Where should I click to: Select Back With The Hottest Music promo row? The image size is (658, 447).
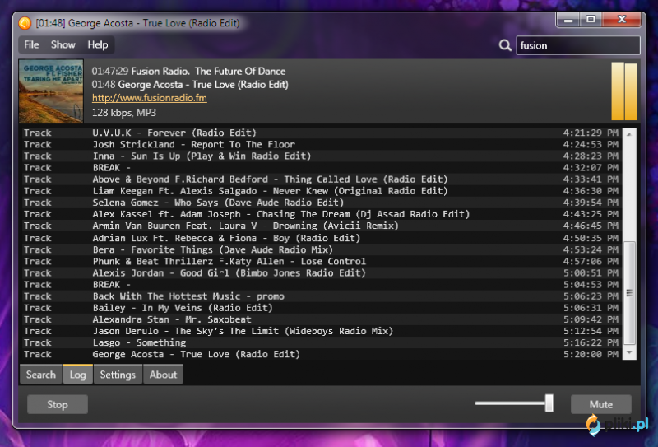click(x=322, y=296)
